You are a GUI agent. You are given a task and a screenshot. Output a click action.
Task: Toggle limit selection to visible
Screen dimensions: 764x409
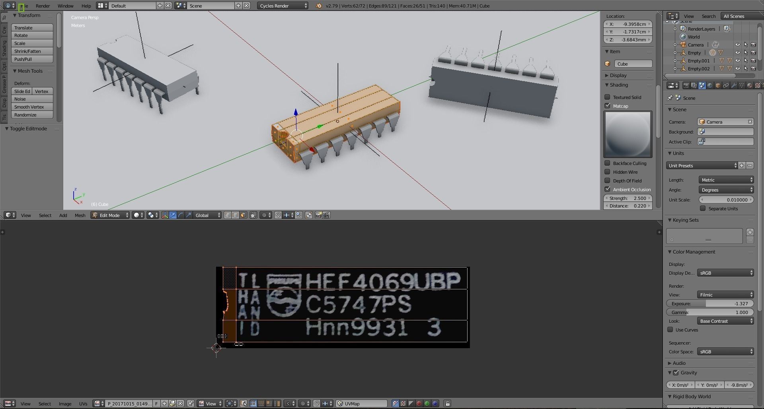253,215
